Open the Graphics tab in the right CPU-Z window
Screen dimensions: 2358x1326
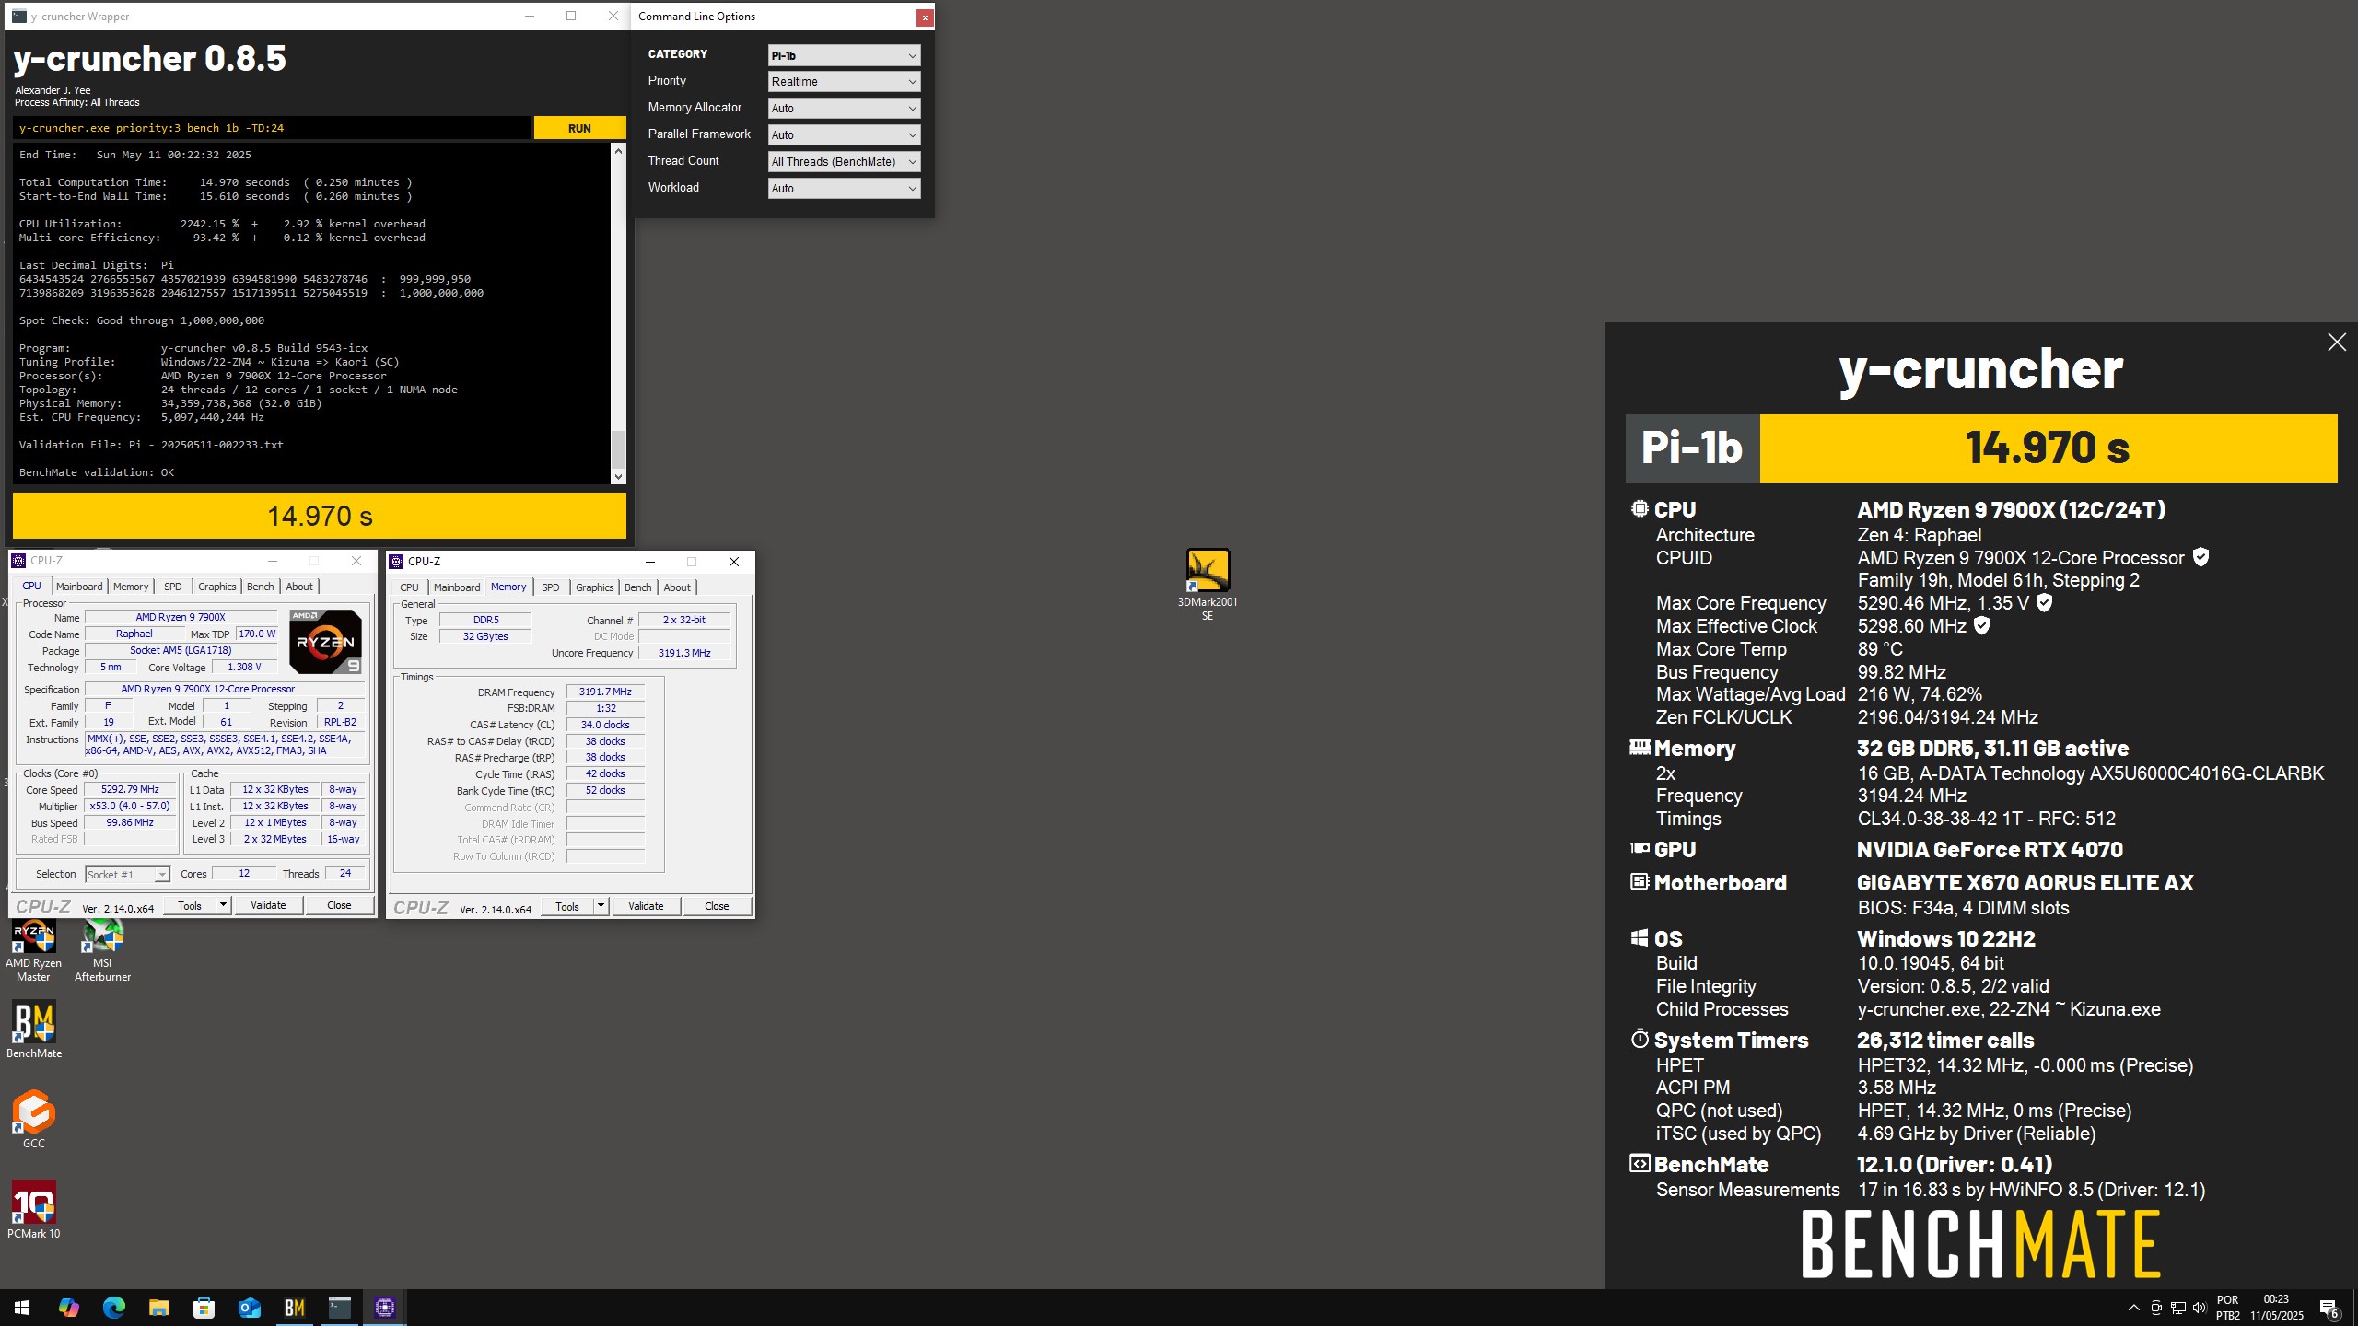point(594,587)
